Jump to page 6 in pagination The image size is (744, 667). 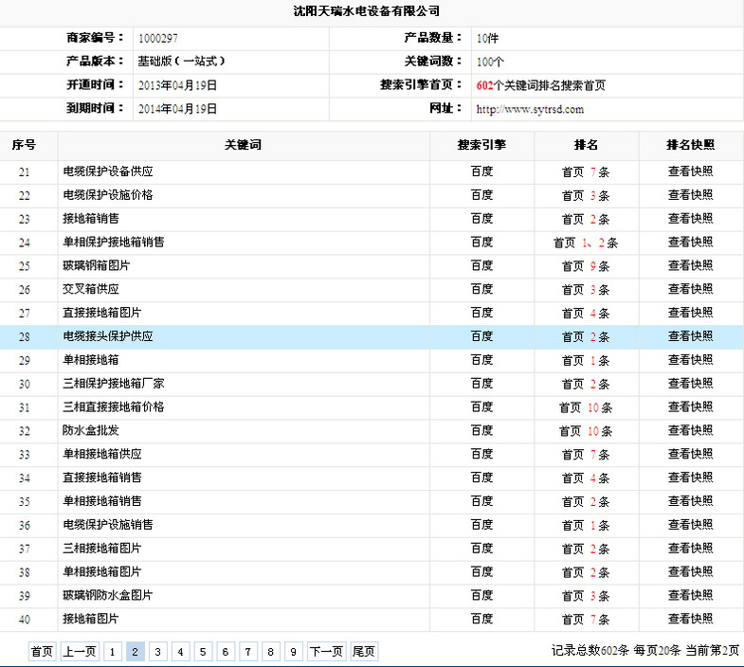point(226,651)
